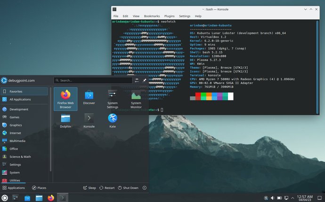
Task: Click the 'Memory: 761MiB / 3986MiB' line
Action: (211, 87)
